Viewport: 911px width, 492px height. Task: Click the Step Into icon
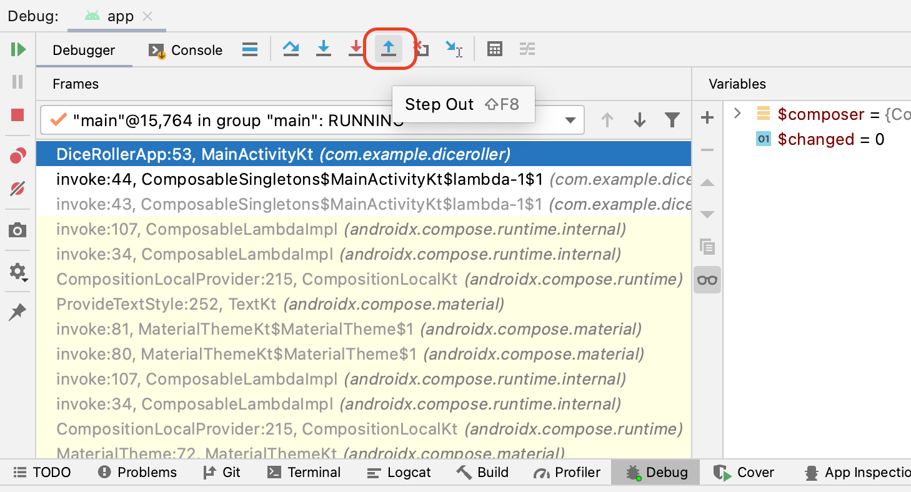(x=323, y=49)
